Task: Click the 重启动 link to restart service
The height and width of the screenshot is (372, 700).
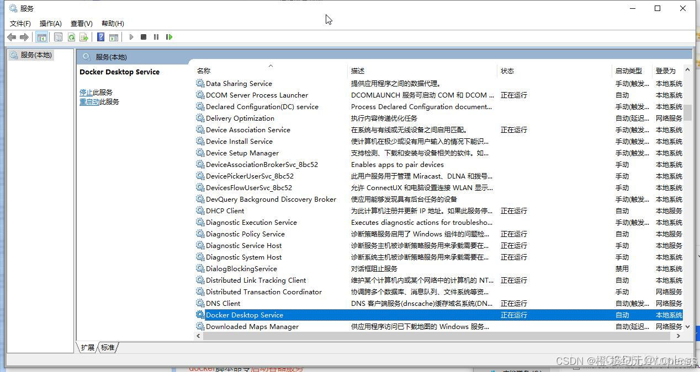Action: [x=89, y=101]
